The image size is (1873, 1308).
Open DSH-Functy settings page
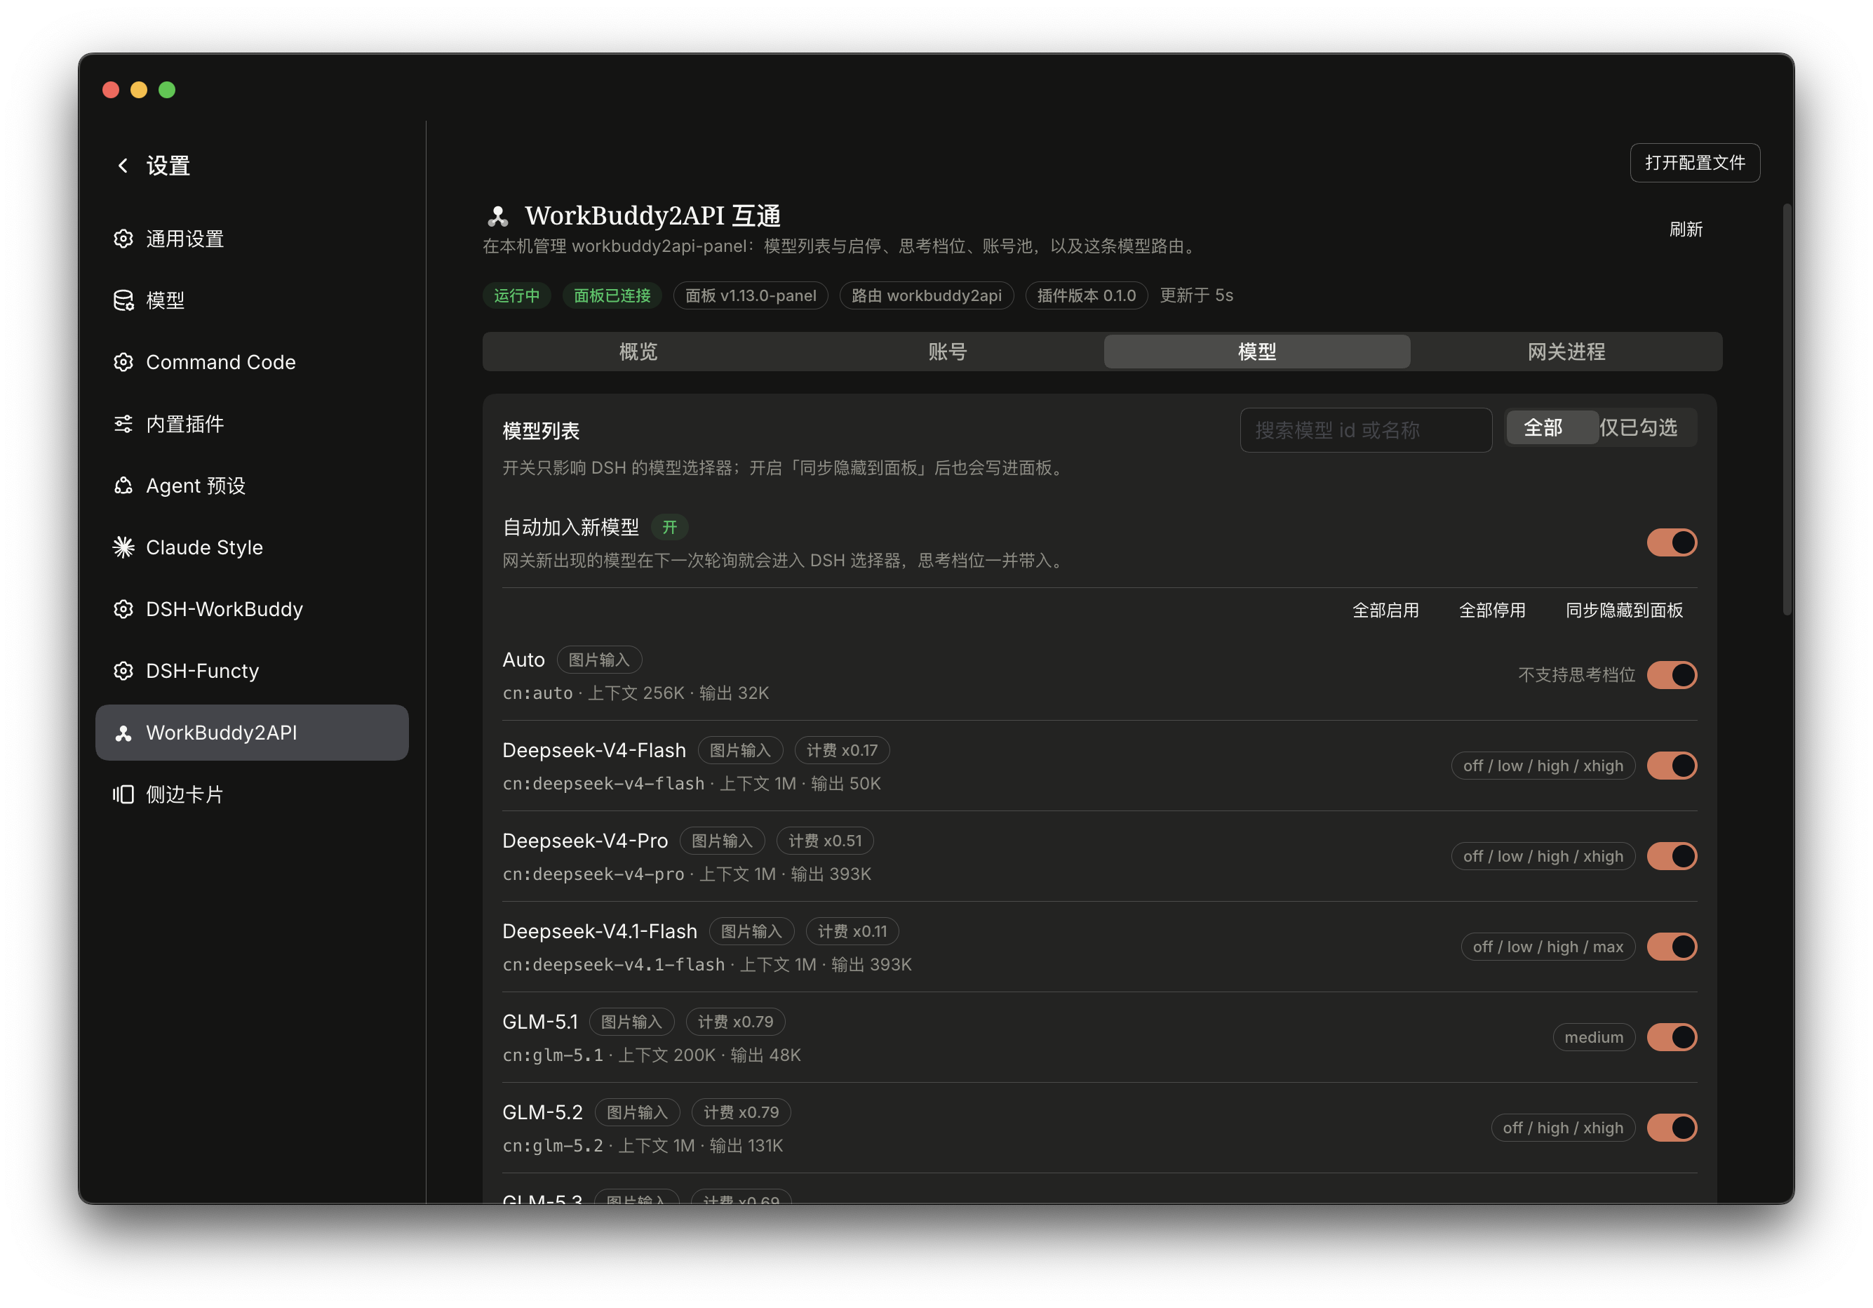click(x=251, y=671)
